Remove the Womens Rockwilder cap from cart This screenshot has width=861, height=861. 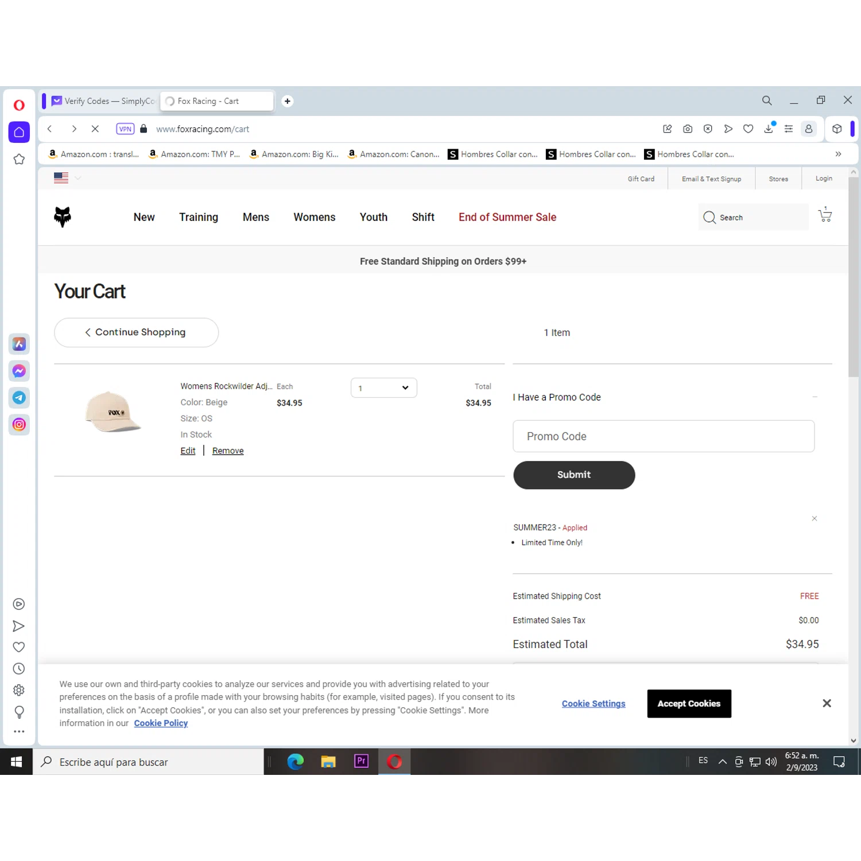[x=228, y=451]
